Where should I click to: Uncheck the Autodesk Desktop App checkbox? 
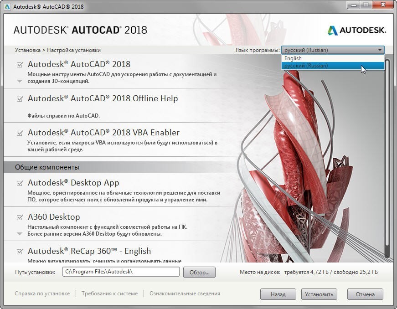point(20,183)
